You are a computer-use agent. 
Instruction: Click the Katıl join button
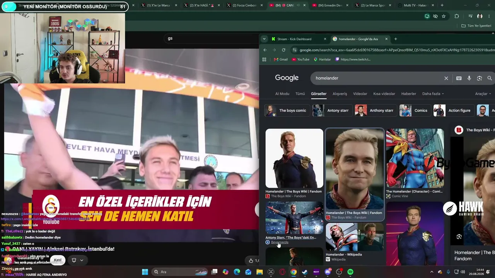(x=58, y=260)
